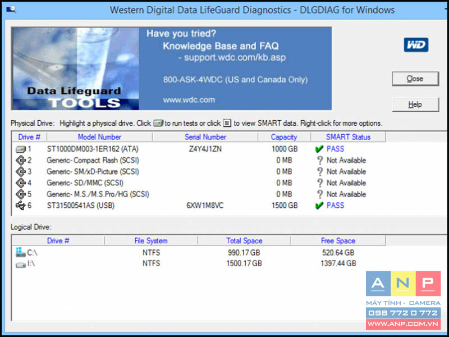Click the Serial Number column header
Viewport: 449px width, 337px height.
[205, 137]
